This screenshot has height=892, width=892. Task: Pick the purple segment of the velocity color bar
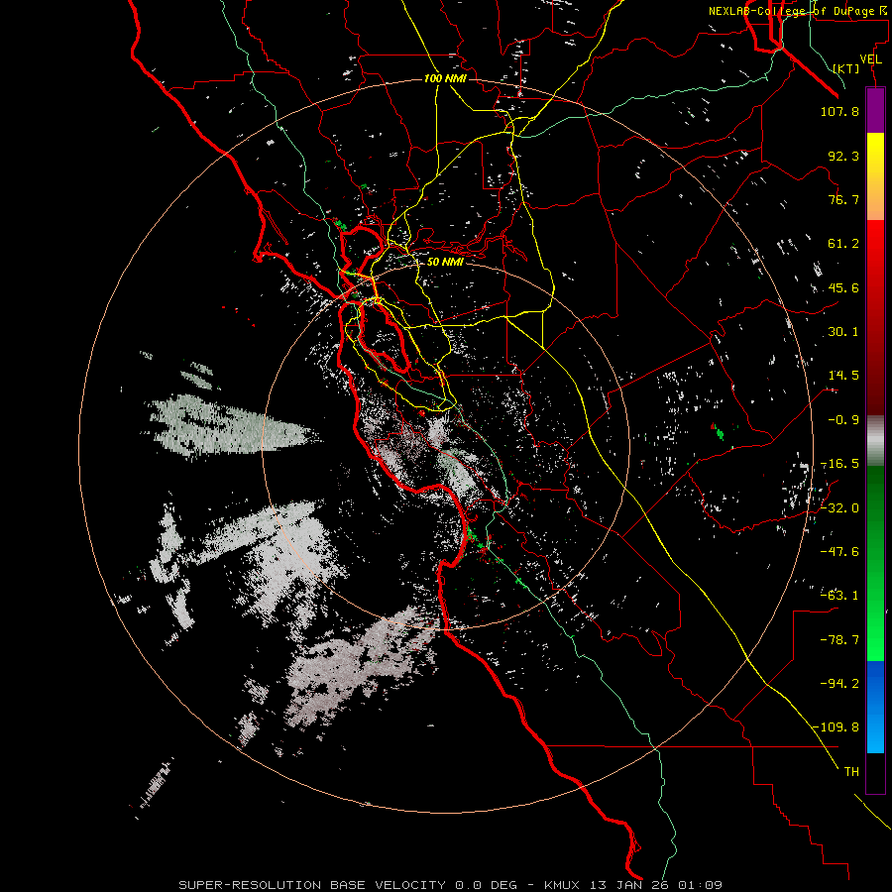[875, 110]
